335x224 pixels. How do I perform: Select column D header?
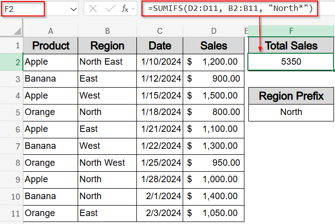(214, 31)
